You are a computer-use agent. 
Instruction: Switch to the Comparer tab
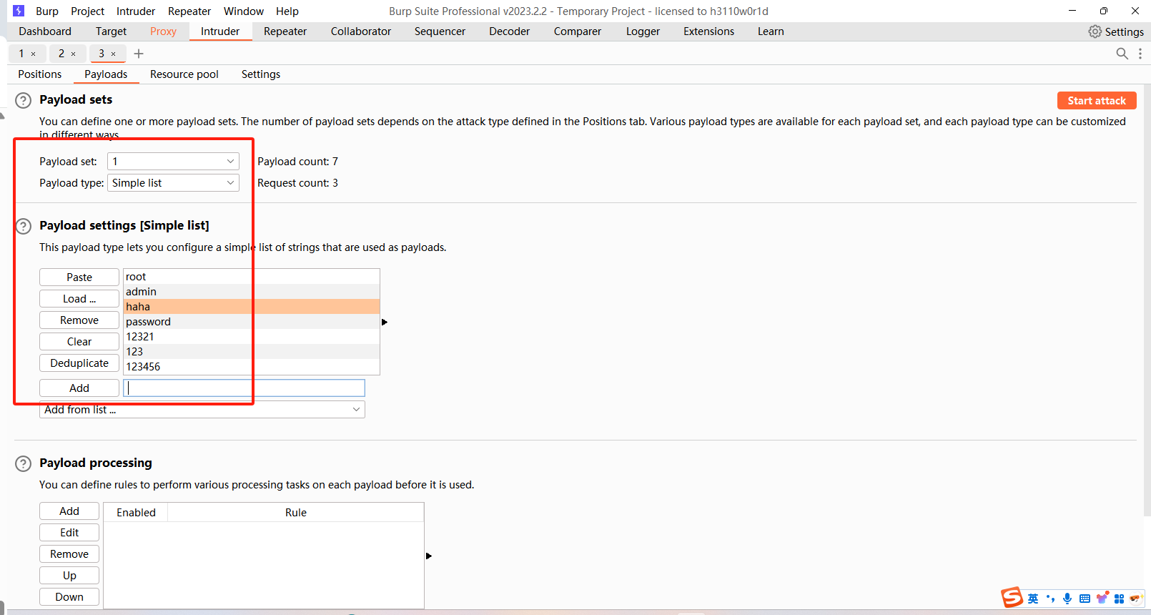click(x=578, y=31)
